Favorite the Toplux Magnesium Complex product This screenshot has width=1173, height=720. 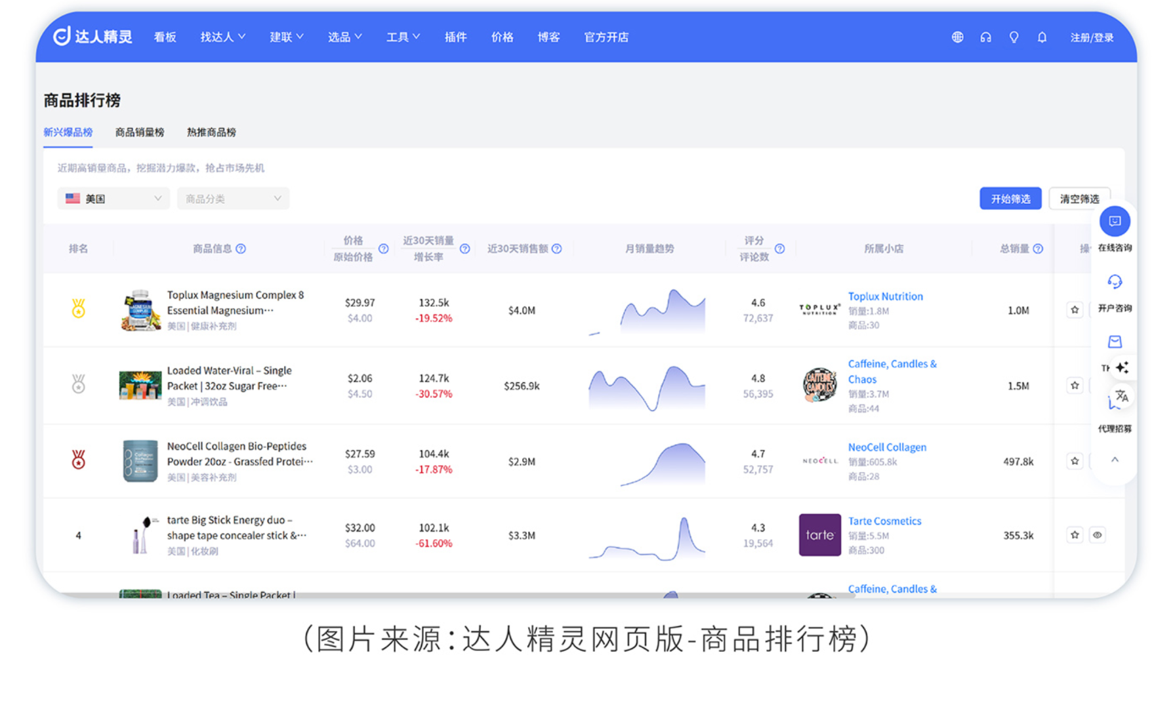pos(1075,310)
